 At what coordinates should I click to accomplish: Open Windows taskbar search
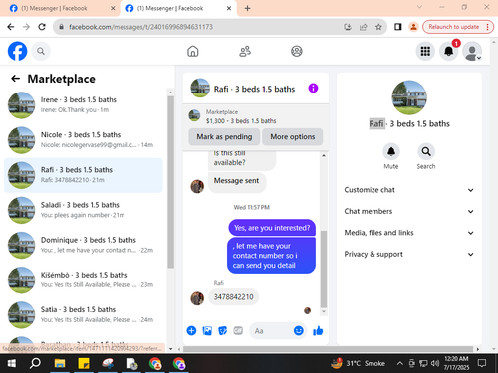(x=35, y=364)
